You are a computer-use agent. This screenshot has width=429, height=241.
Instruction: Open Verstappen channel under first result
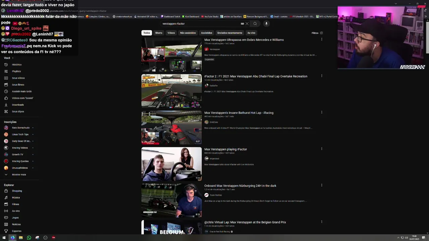click(x=214, y=49)
